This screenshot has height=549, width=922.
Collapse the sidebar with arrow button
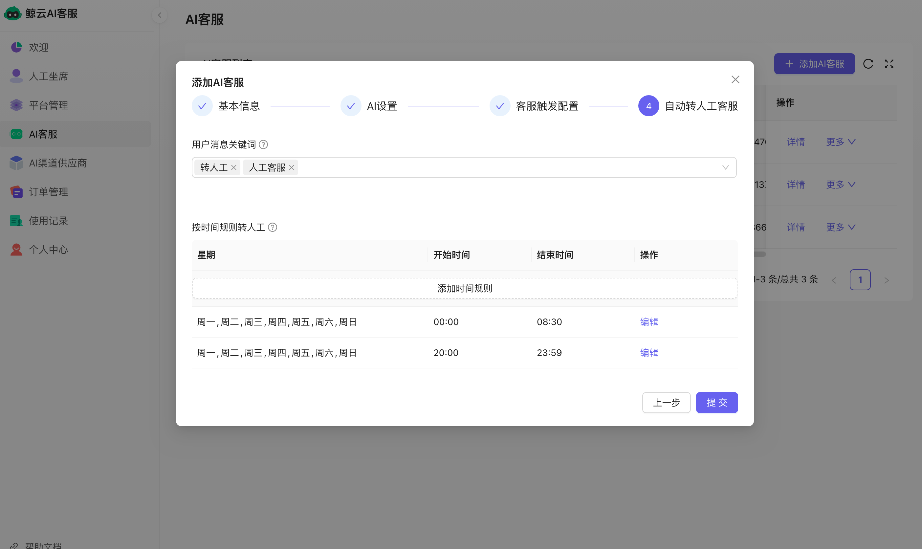click(x=159, y=15)
